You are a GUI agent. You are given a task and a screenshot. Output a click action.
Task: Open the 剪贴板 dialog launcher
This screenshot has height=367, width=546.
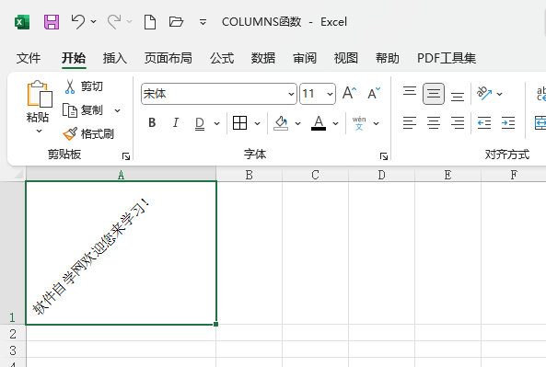126,156
